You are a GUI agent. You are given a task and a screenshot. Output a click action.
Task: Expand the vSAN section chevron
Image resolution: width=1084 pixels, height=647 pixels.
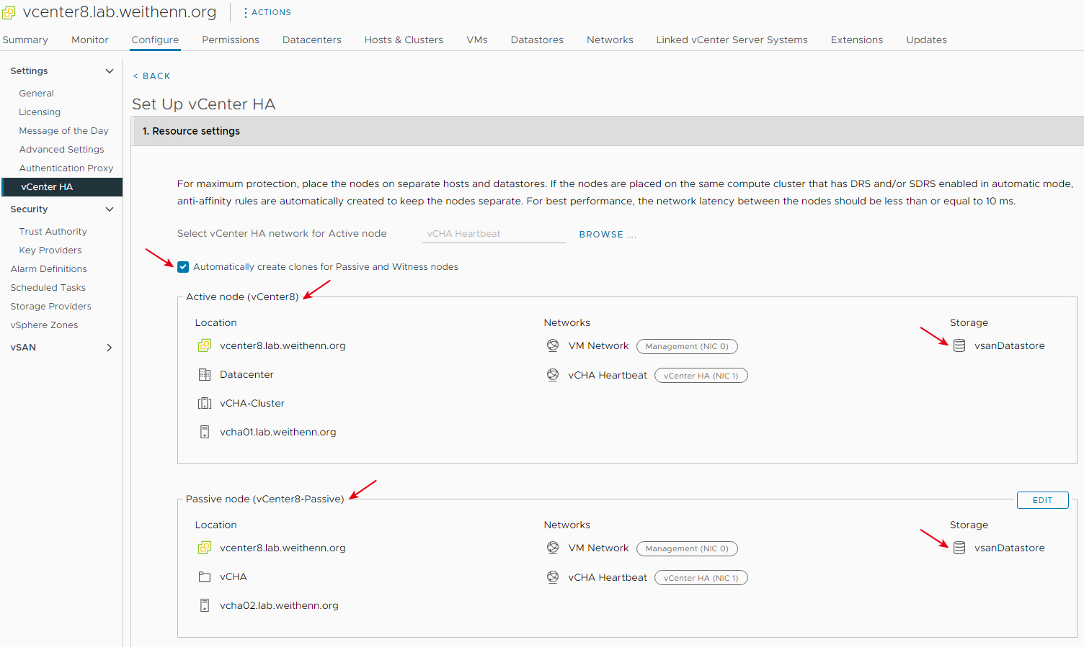pyautogui.click(x=110, y=347)
